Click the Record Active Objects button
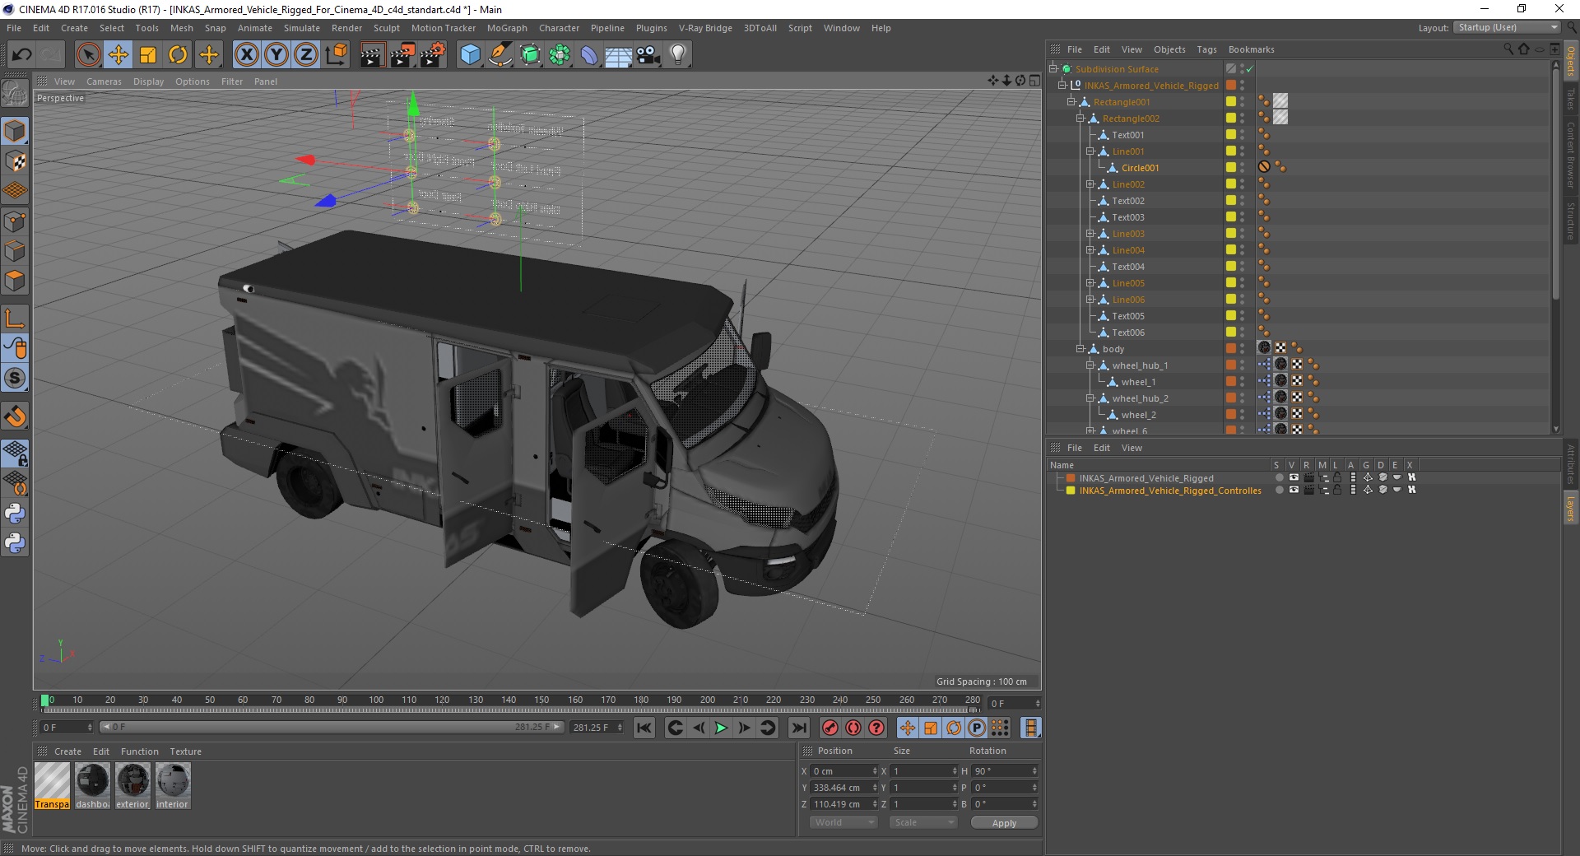The height and width of the screenshot is (856, 1580). point(829,728)
